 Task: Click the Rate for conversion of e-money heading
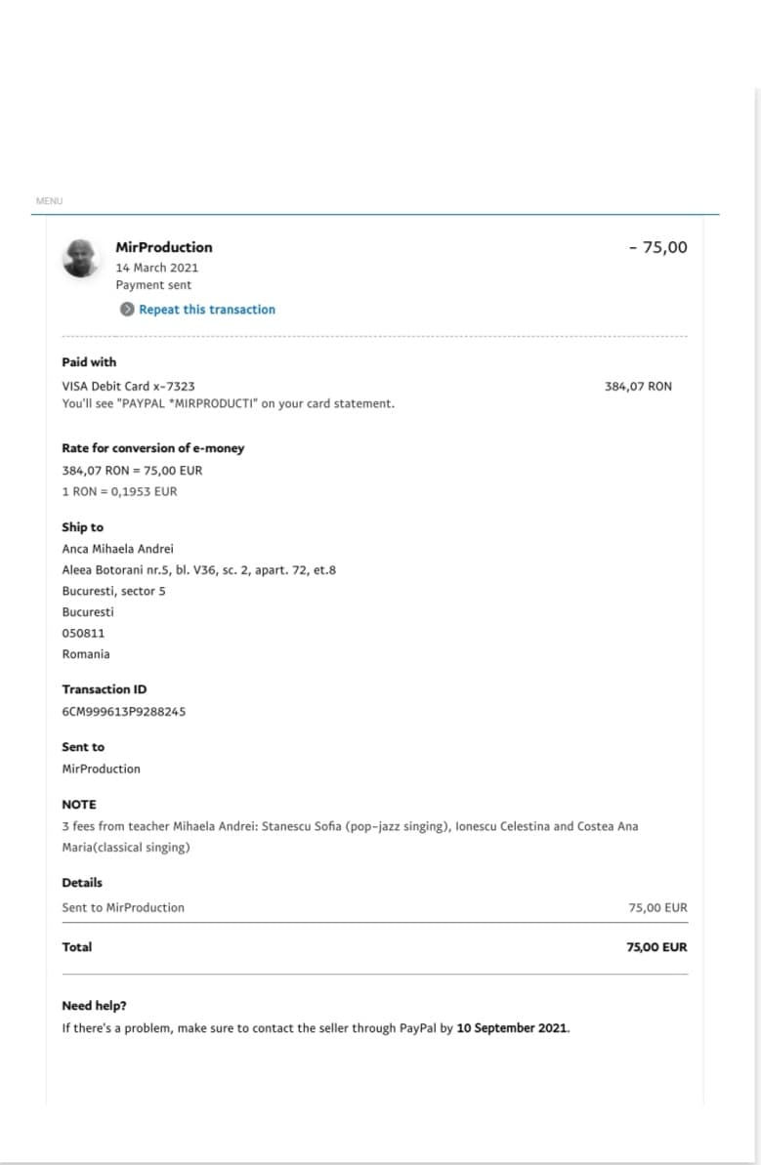[x=152, y=448]
